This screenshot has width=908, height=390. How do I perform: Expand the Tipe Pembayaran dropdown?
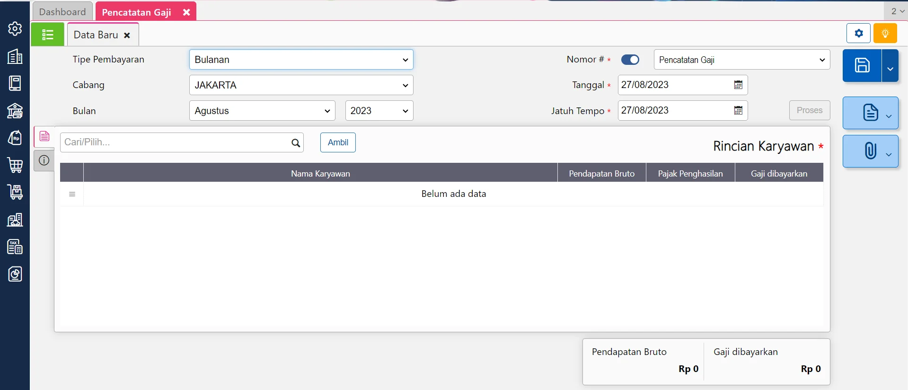[x=301, y=60]
